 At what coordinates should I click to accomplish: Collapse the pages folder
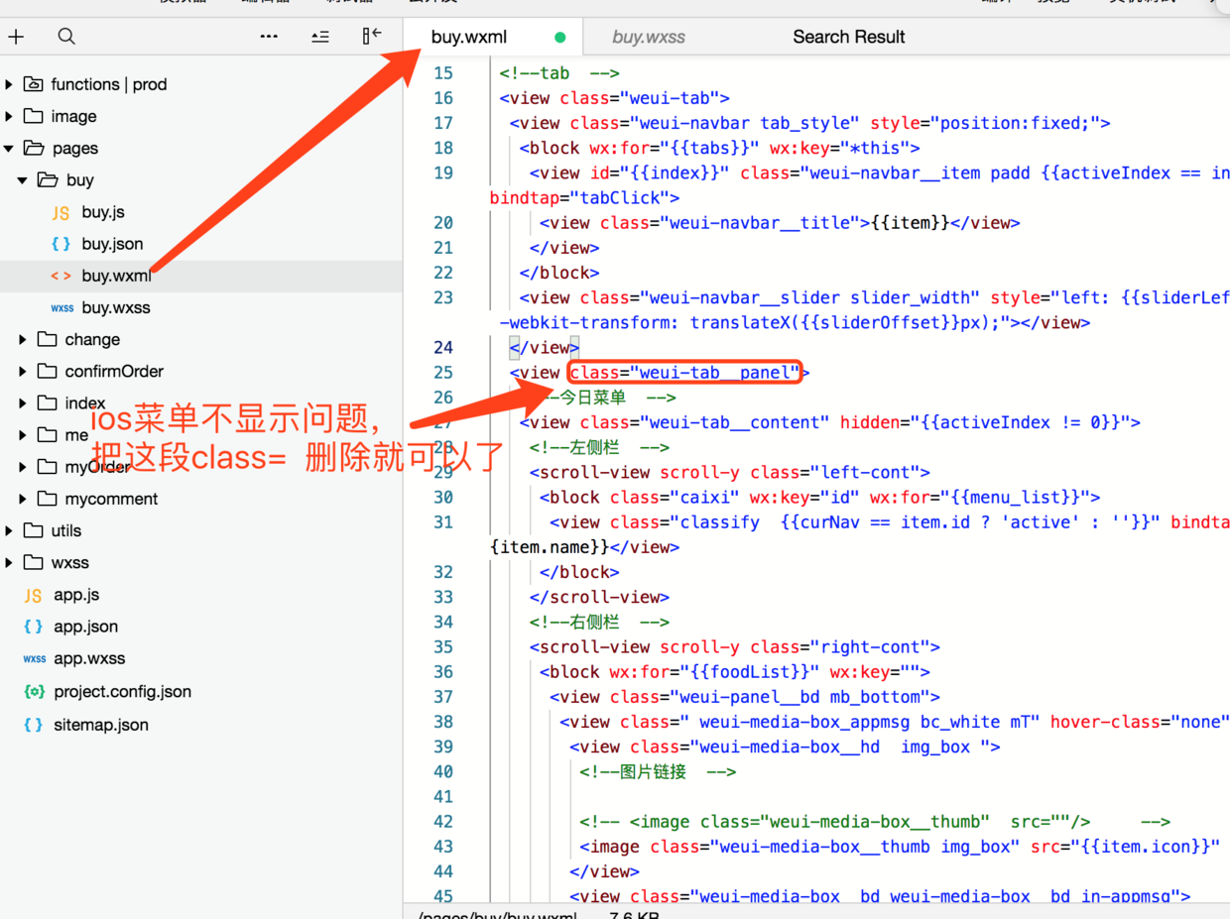[x=75, y=148]
